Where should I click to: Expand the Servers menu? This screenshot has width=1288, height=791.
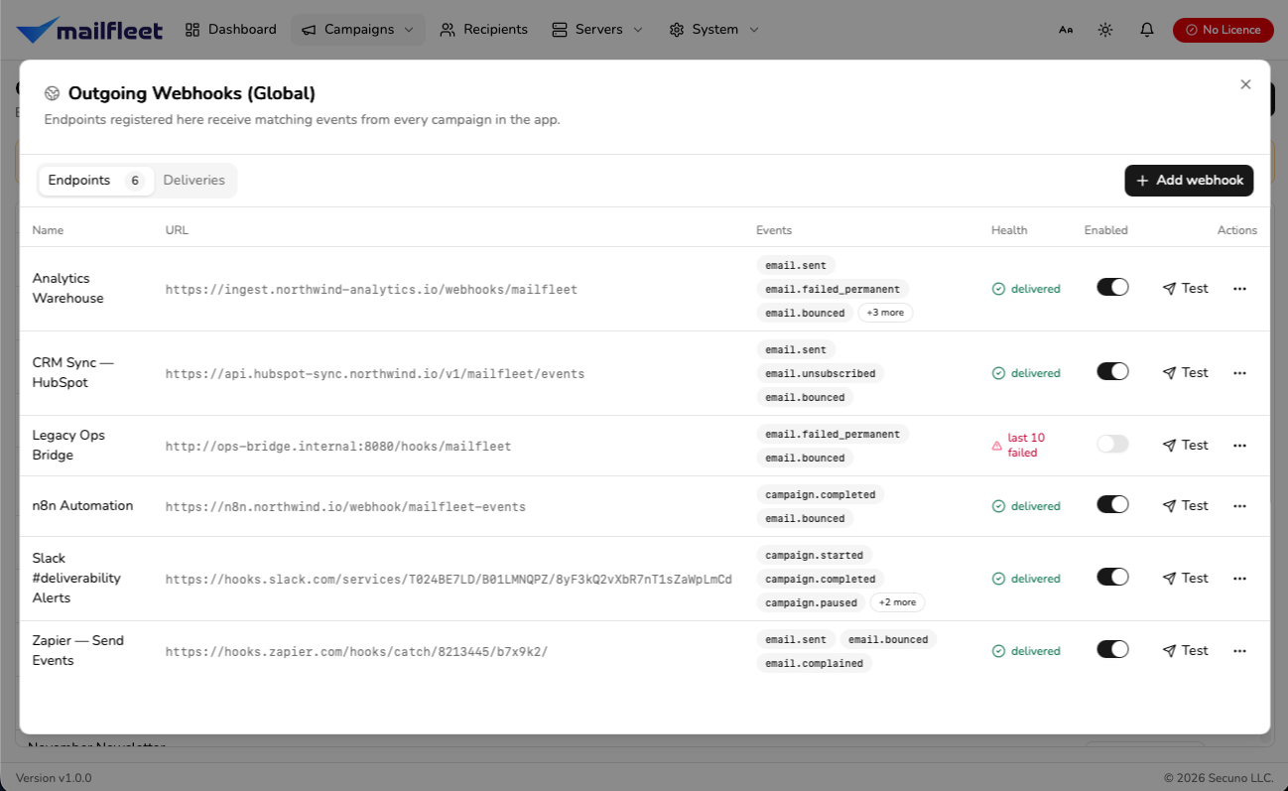click(x=597, y=30)
